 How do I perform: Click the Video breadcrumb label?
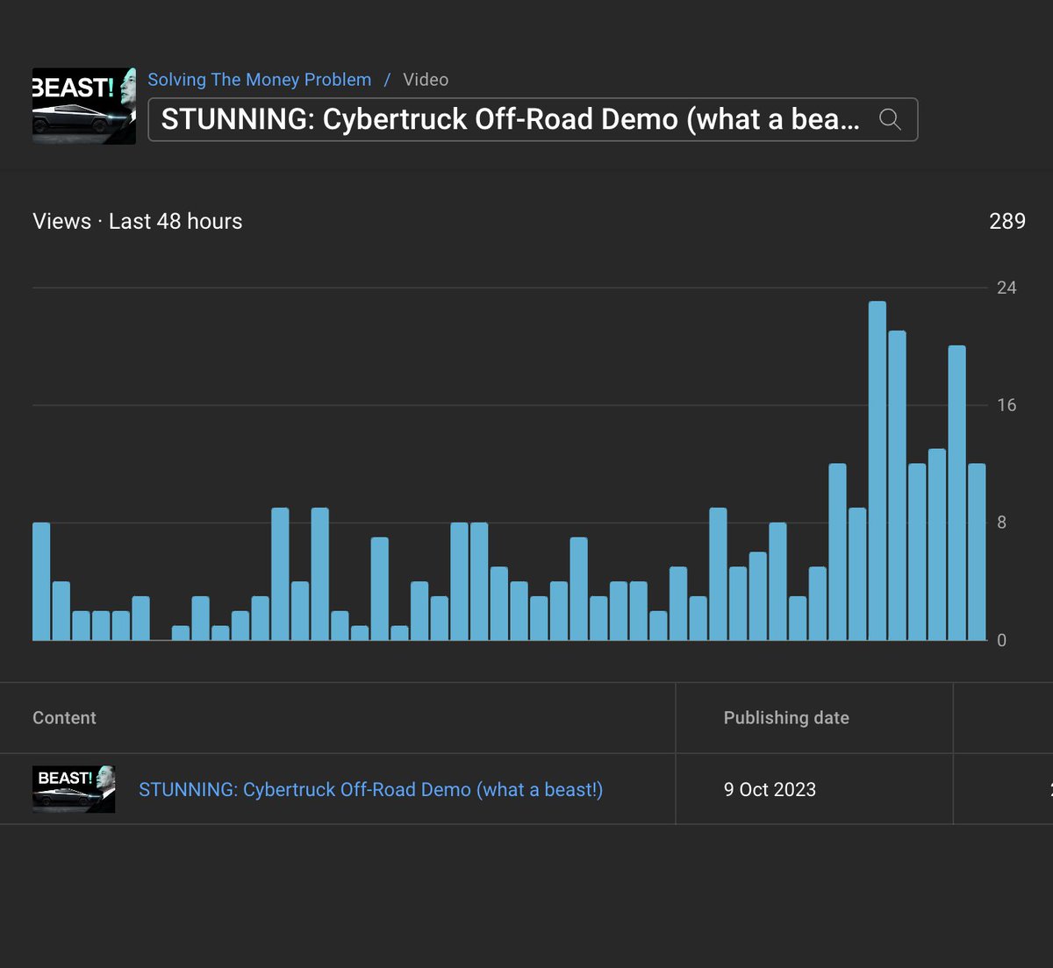pos(426,80)
